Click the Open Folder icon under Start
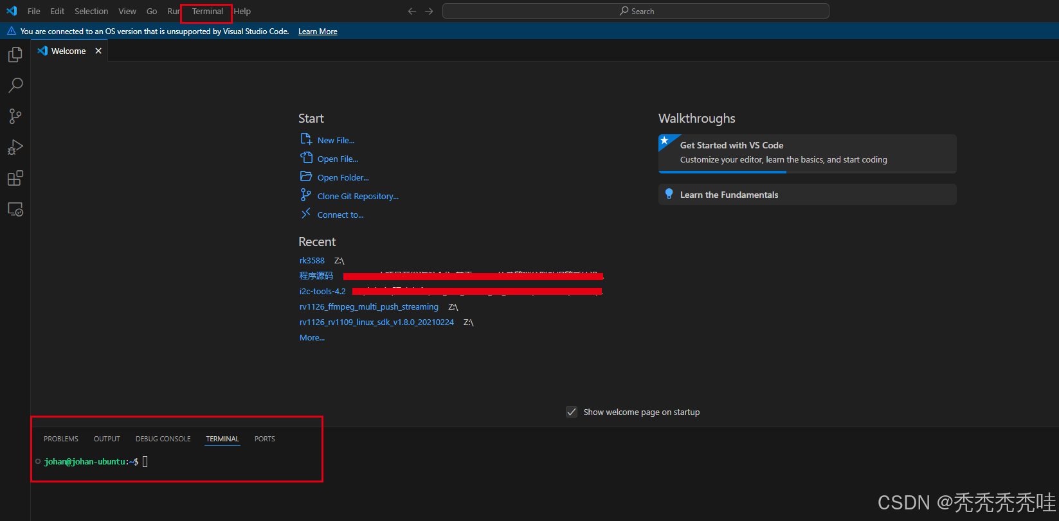Image resolution: width=1059 pixels, height=521 pixels. 306,177
